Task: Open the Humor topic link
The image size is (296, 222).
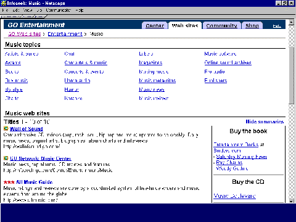Action: [x=72, y=89]
